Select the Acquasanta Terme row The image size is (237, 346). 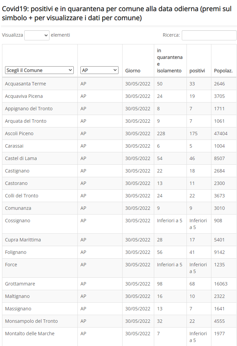119,84
